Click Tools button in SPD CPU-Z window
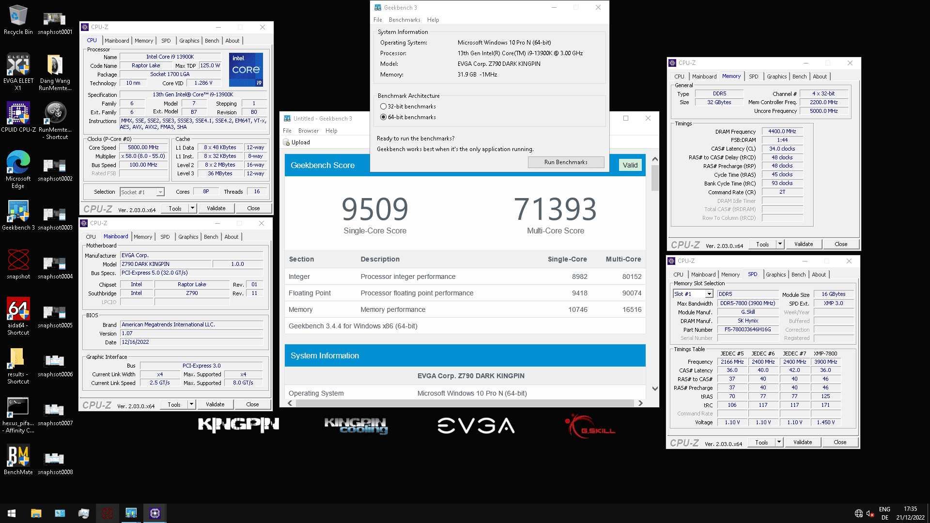Image resolution: width=930 pixels, height=523 pixels. pyautogui.click(x=761, y=442)
